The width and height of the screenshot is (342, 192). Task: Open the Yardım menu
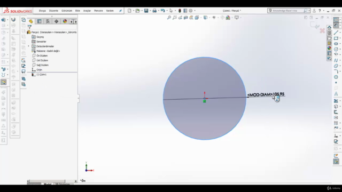(x=110, y=11)
